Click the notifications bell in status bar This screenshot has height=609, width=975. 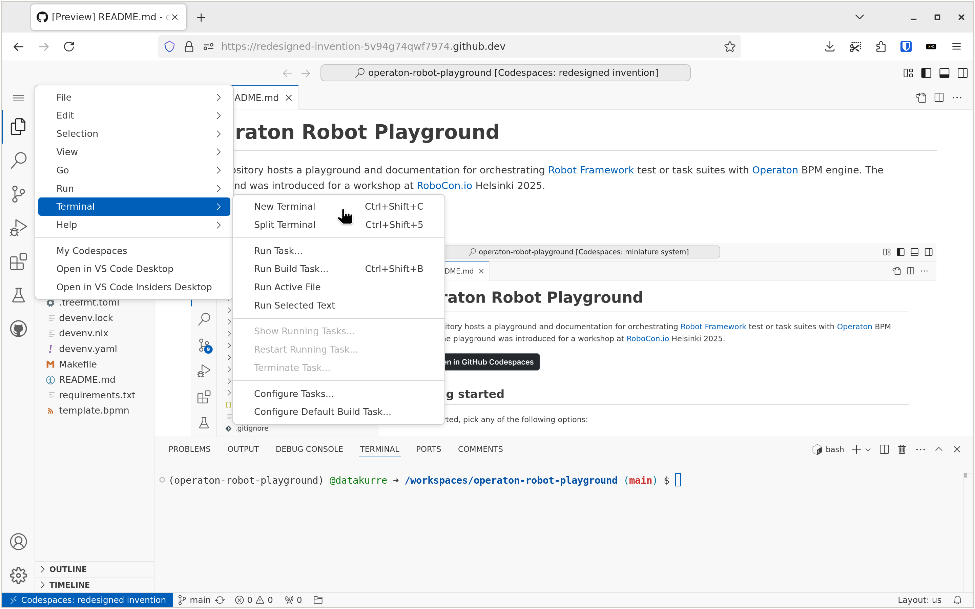click(x=958, y=600)
